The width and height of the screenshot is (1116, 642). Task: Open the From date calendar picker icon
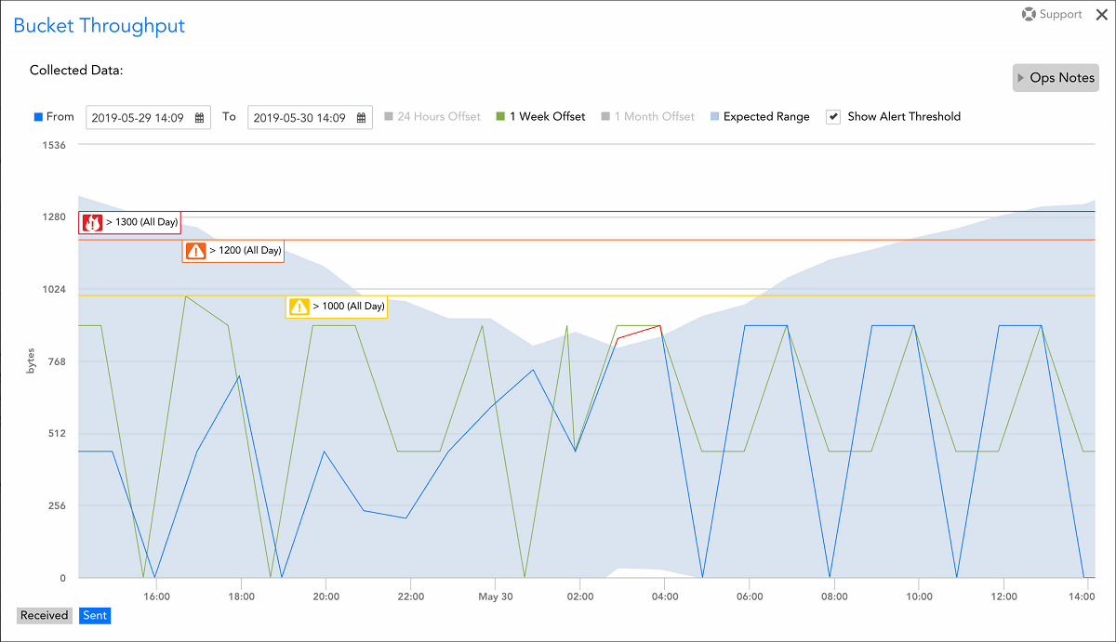(x=201, y=117)
